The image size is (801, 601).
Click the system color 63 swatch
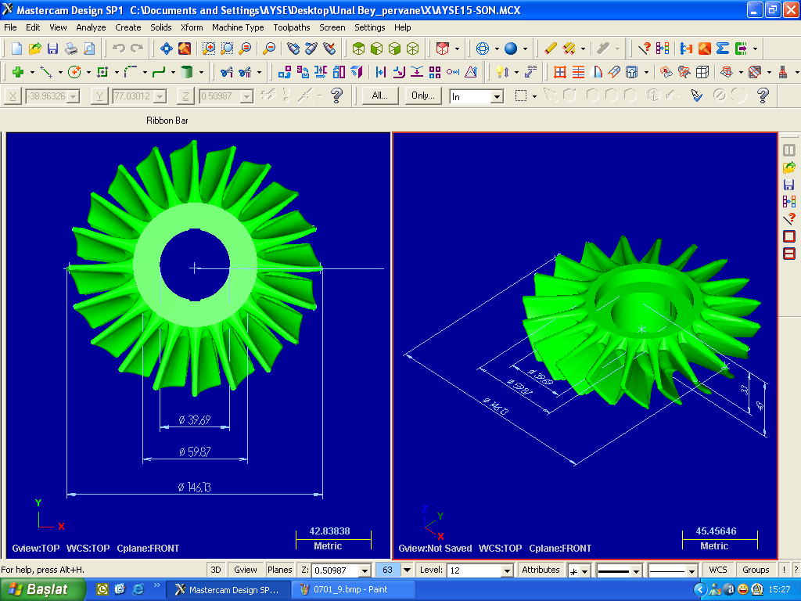pos(388,570)
